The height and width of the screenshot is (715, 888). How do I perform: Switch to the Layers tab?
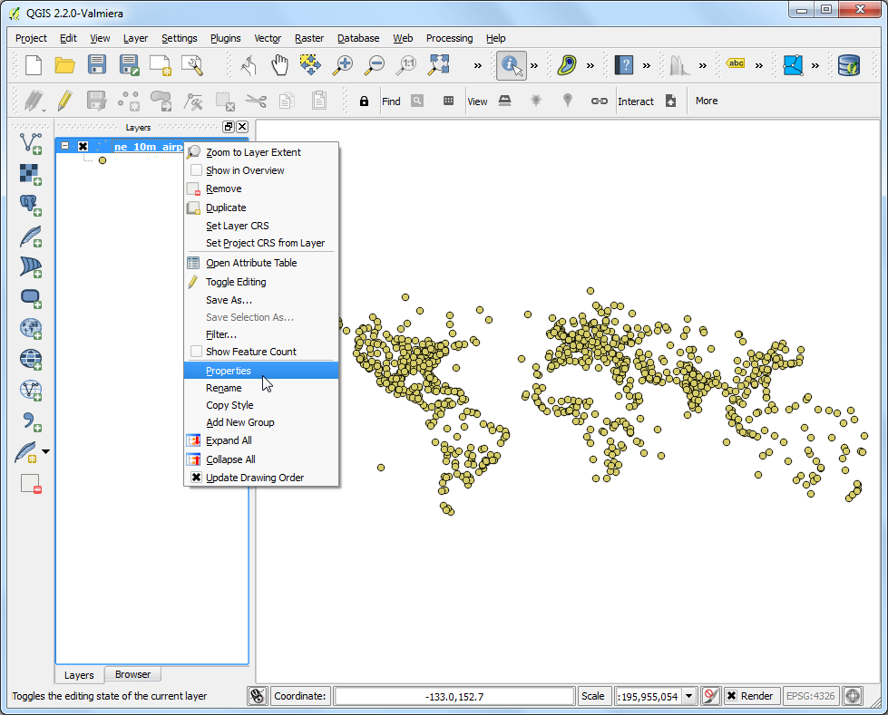79,675
